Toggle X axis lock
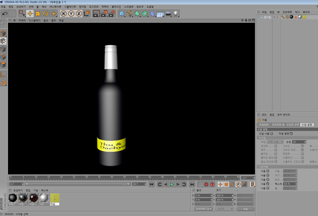This screenshot has width=318, height=216. 64,14
